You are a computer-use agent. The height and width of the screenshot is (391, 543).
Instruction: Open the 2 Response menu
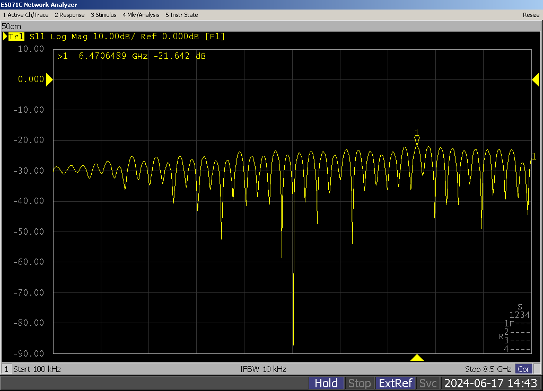coord(69,15)
